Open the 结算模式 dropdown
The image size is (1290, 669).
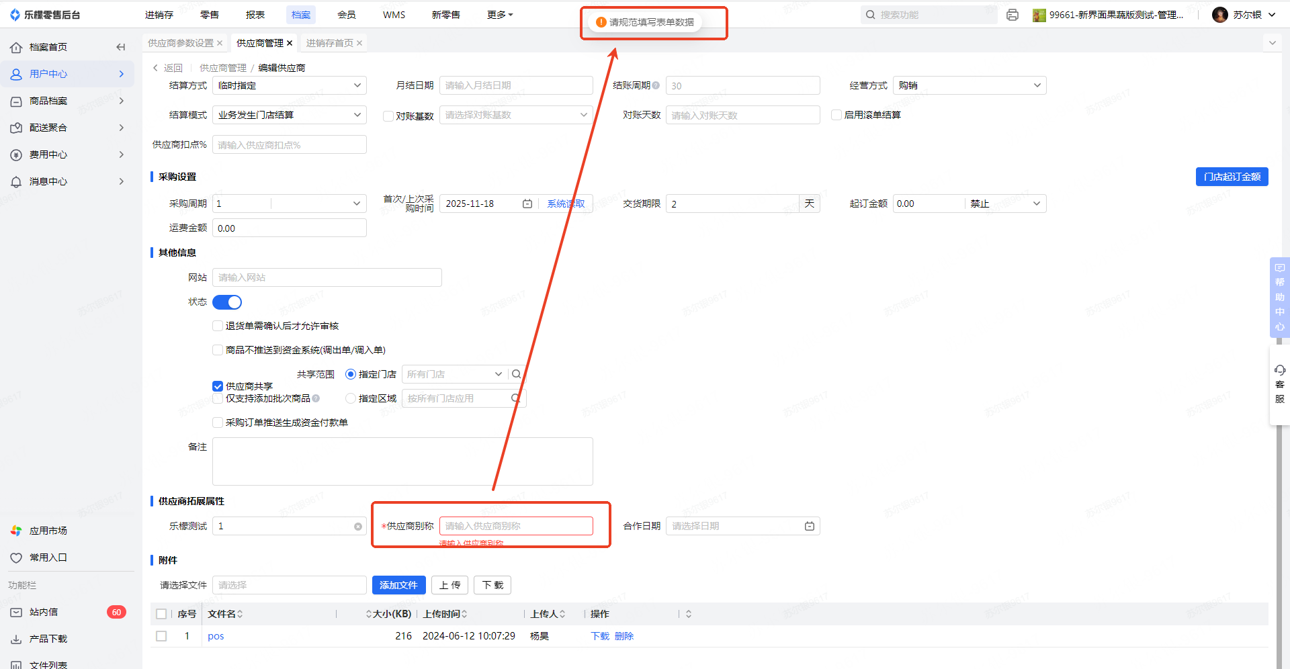pyautogui.click(x=290, y=115)
